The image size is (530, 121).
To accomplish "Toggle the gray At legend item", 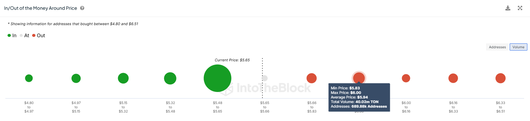I will click(x=24, y=36).
